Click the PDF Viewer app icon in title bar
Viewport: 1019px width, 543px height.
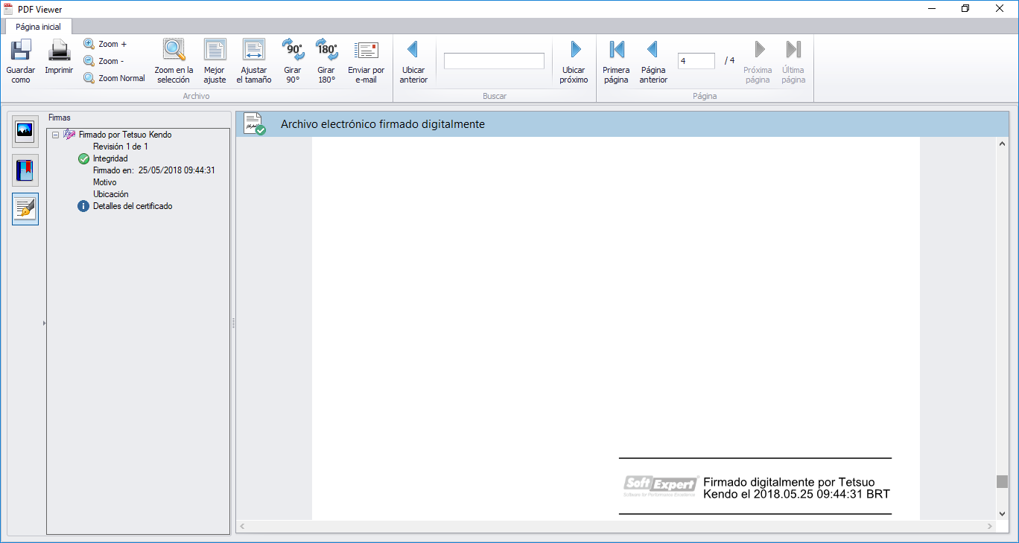8,9
